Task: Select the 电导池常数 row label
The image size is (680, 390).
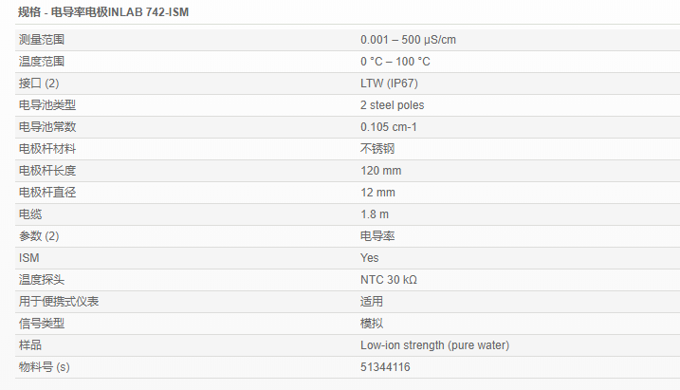Action: [47, 126]
